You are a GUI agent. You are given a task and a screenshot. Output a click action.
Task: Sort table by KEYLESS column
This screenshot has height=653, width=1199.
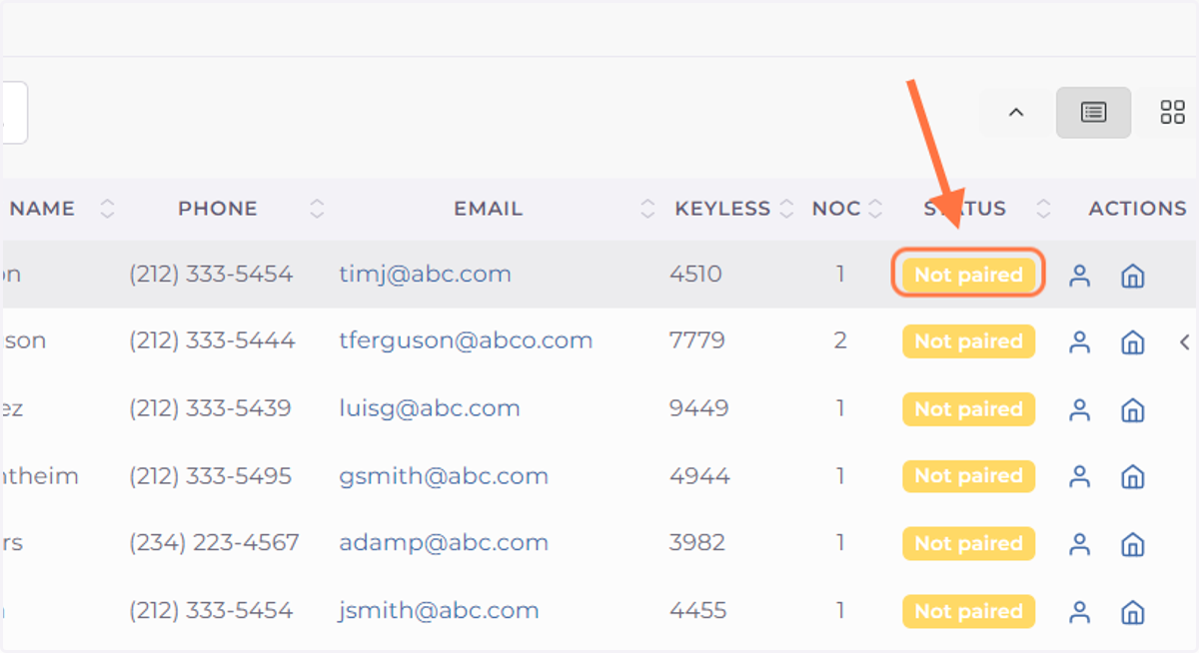click(786, 209)
